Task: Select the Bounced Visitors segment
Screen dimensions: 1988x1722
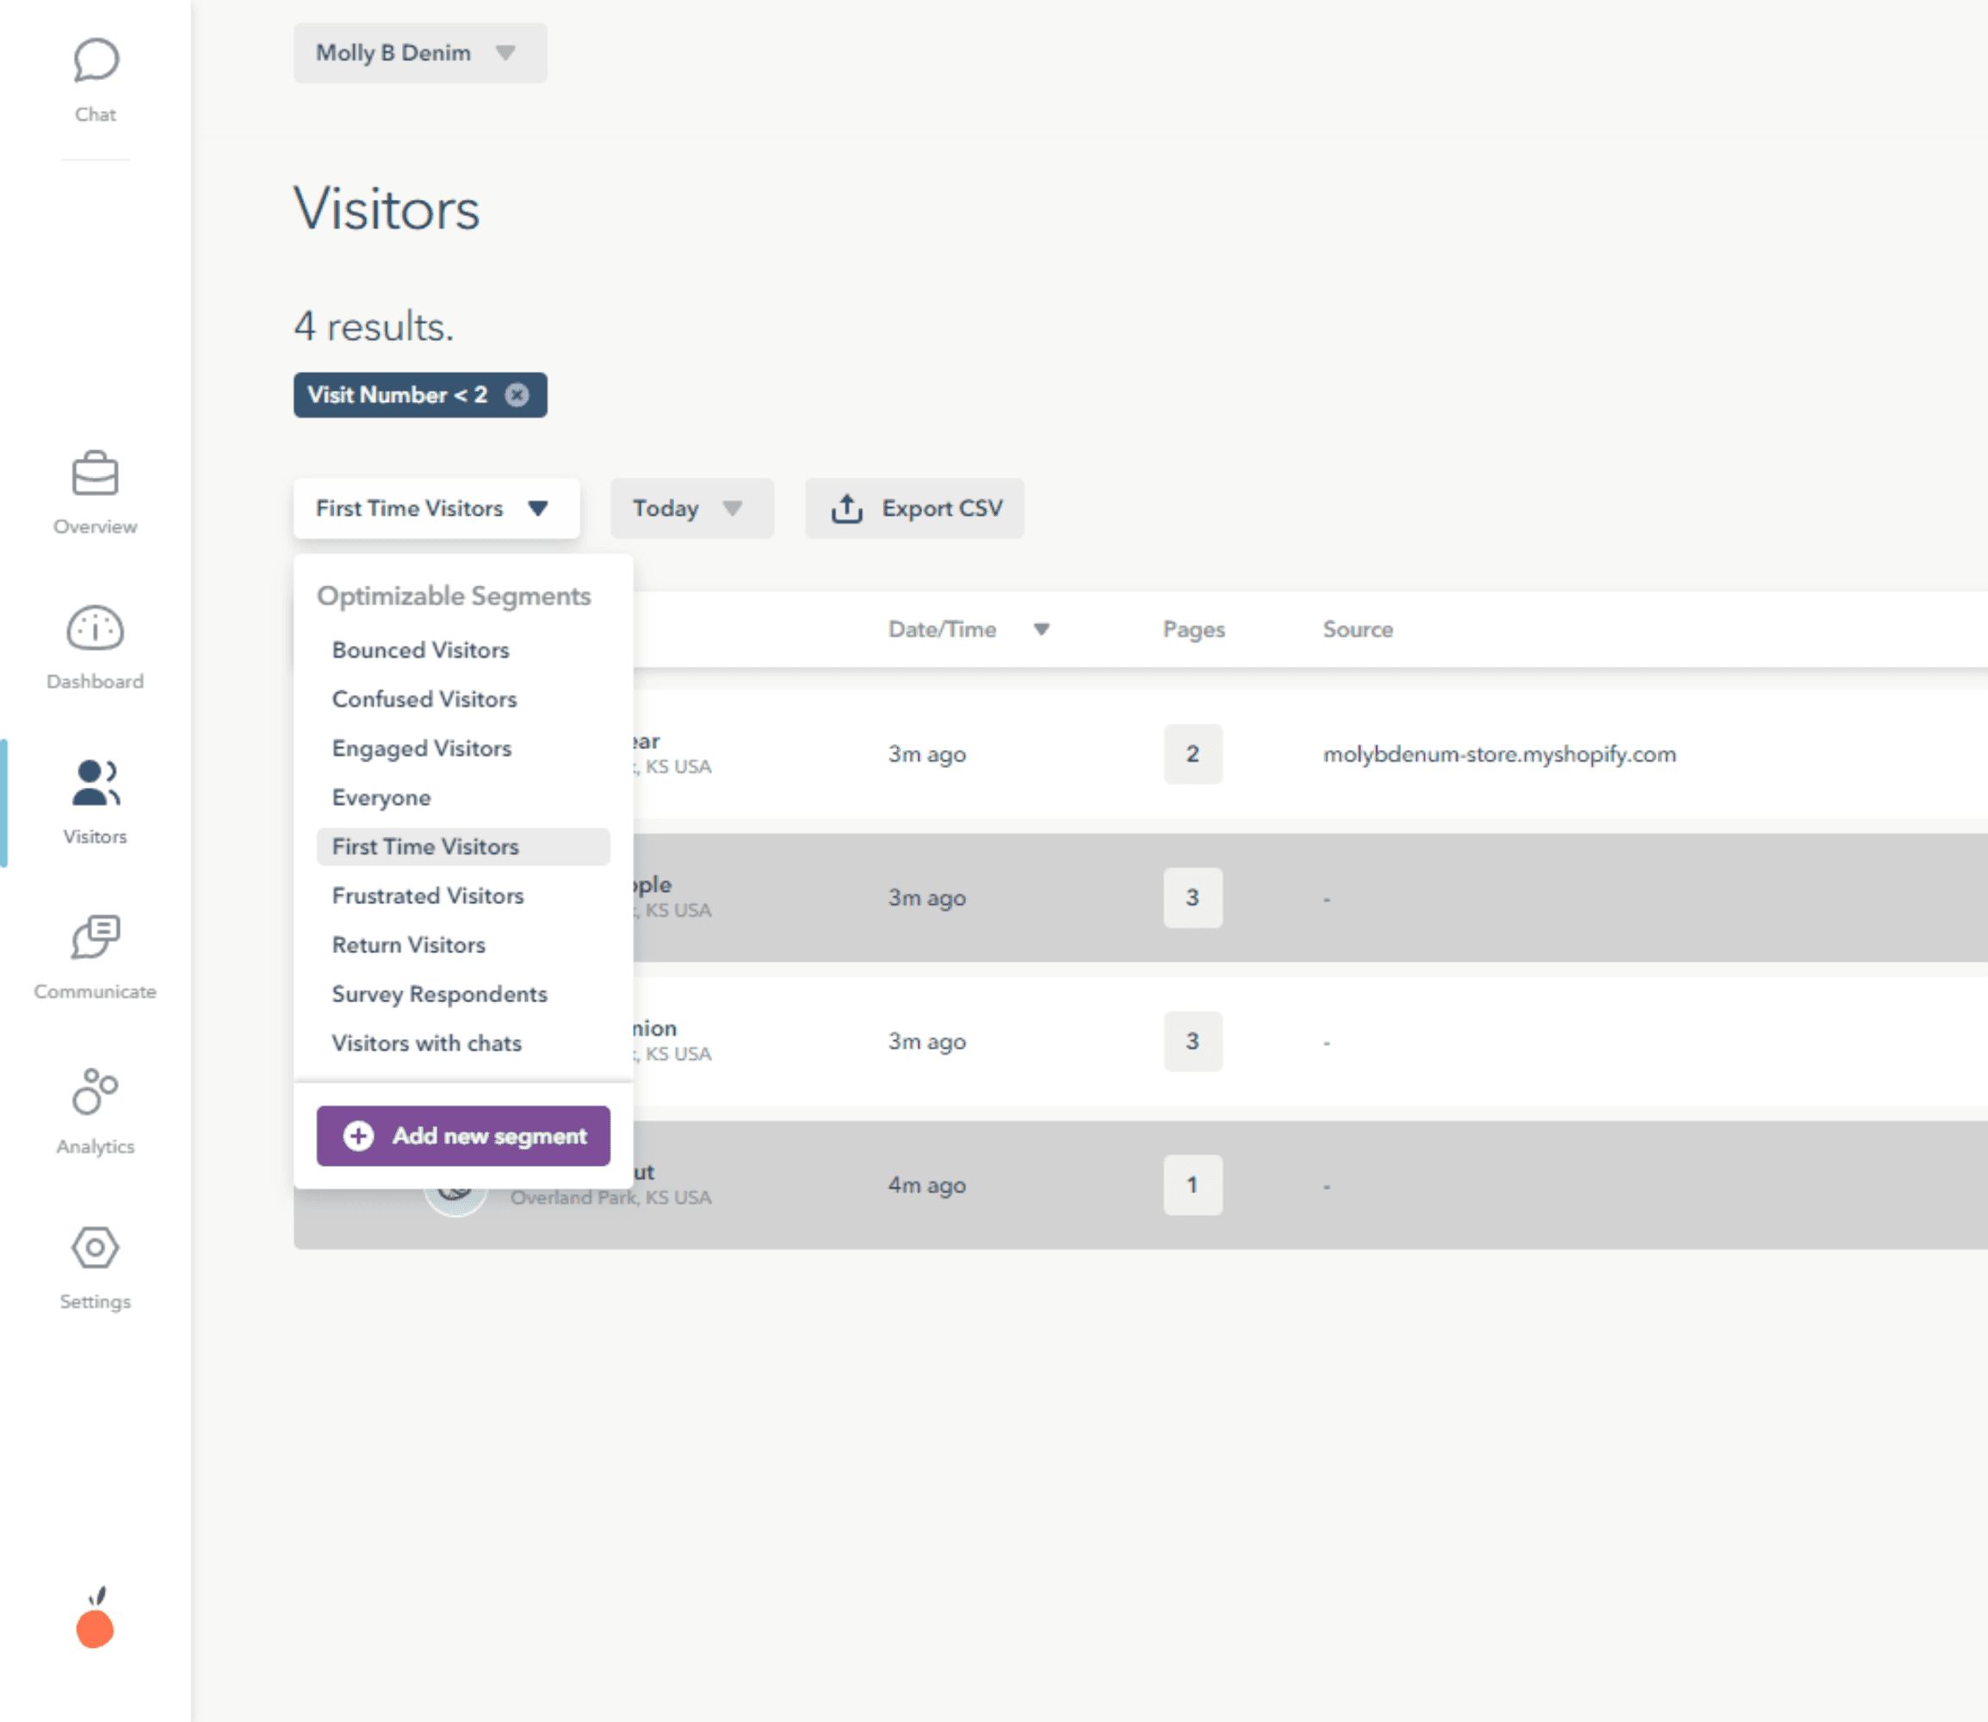Action: [x=420, y=649]
